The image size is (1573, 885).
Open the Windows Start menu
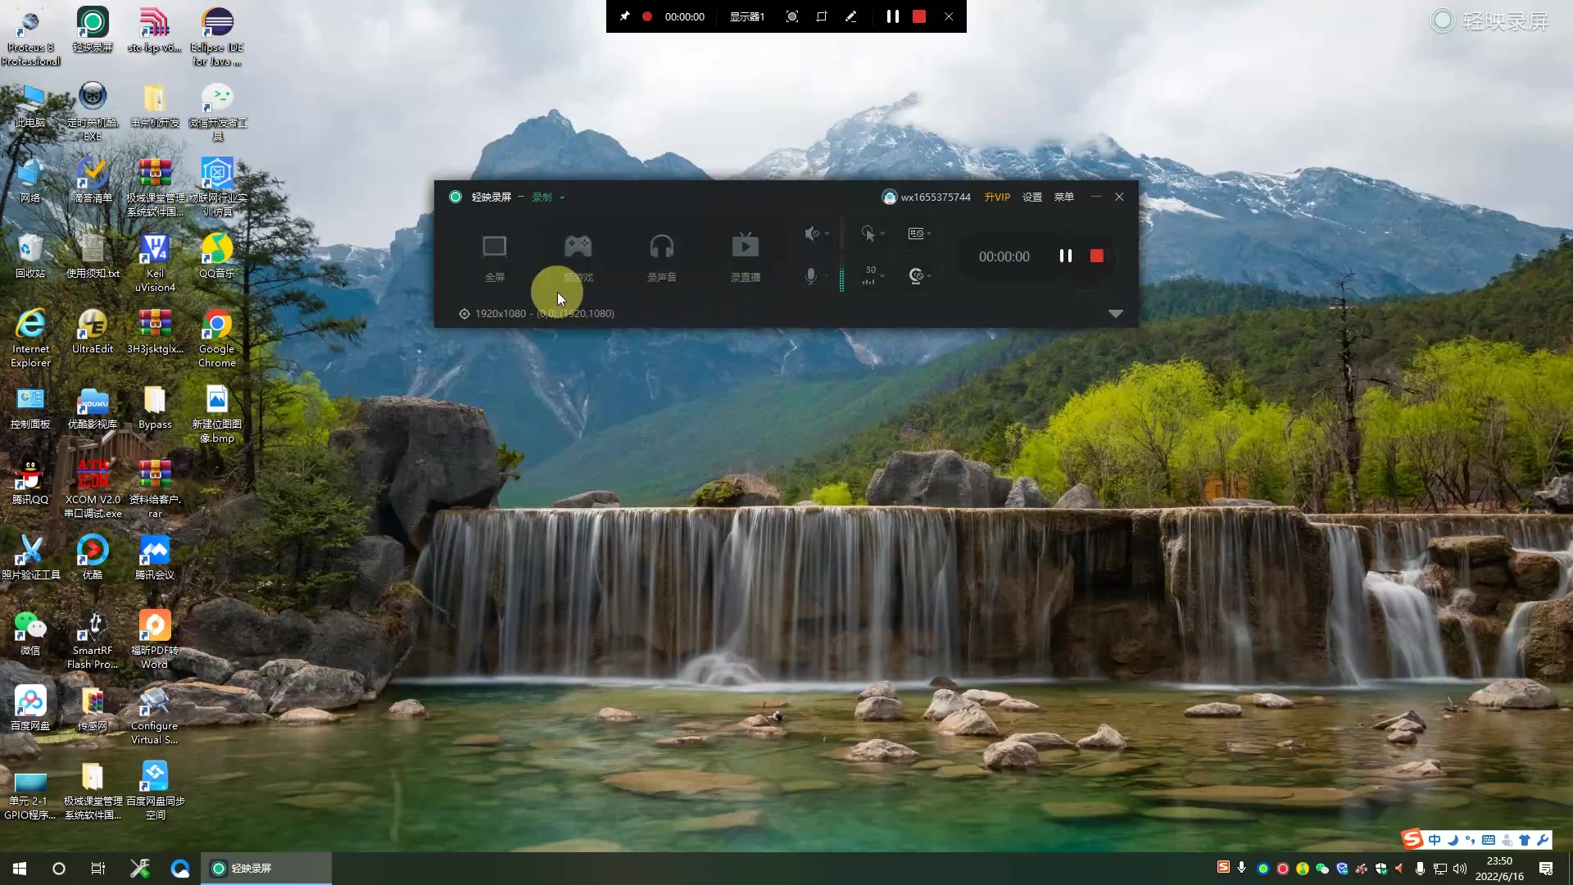point(20,868)
